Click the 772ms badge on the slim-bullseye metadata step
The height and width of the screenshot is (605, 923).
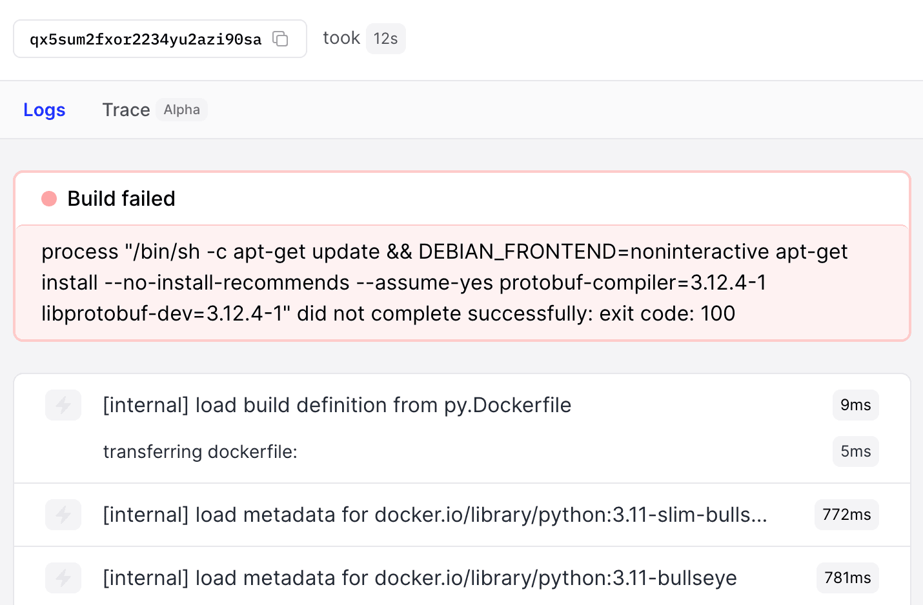pyautogui.click(x=846, y=515)
